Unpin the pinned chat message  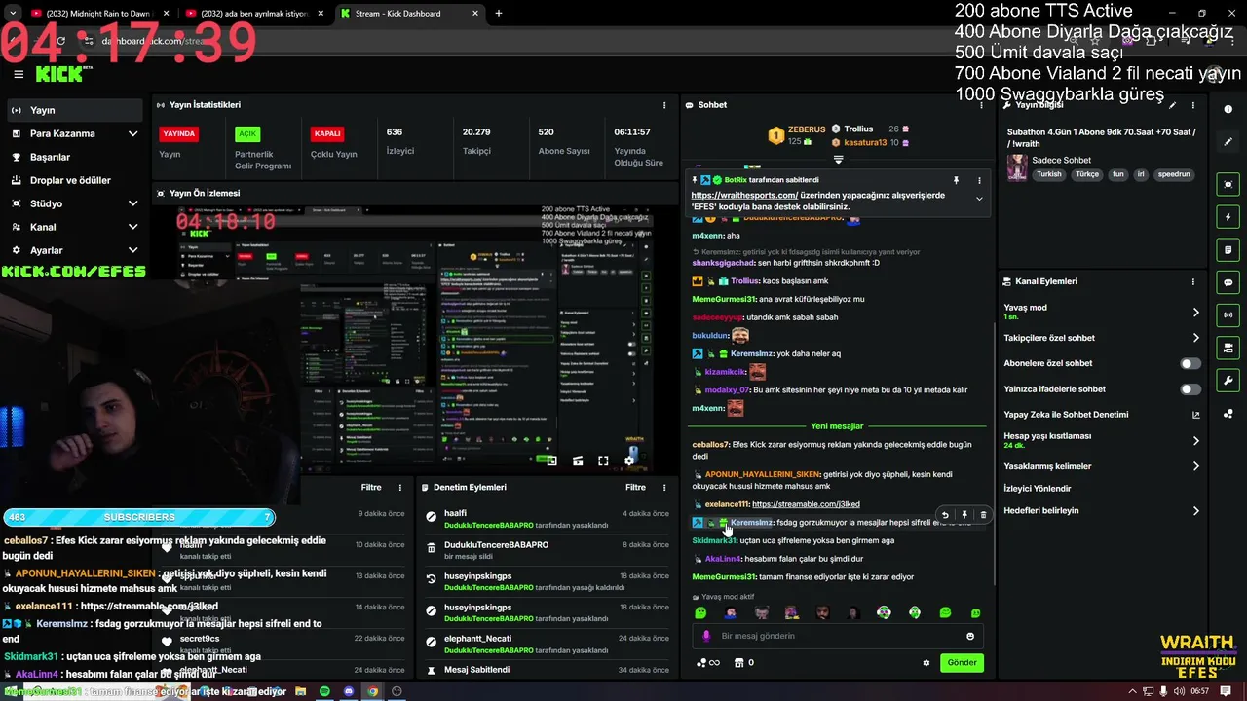click(956, 180)
